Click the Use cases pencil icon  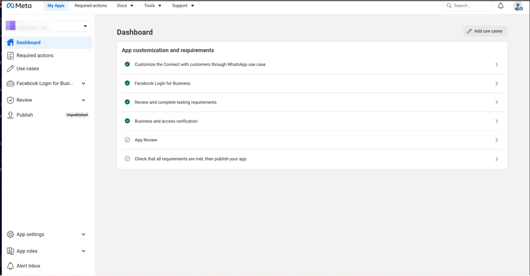(x=10, y=68)
